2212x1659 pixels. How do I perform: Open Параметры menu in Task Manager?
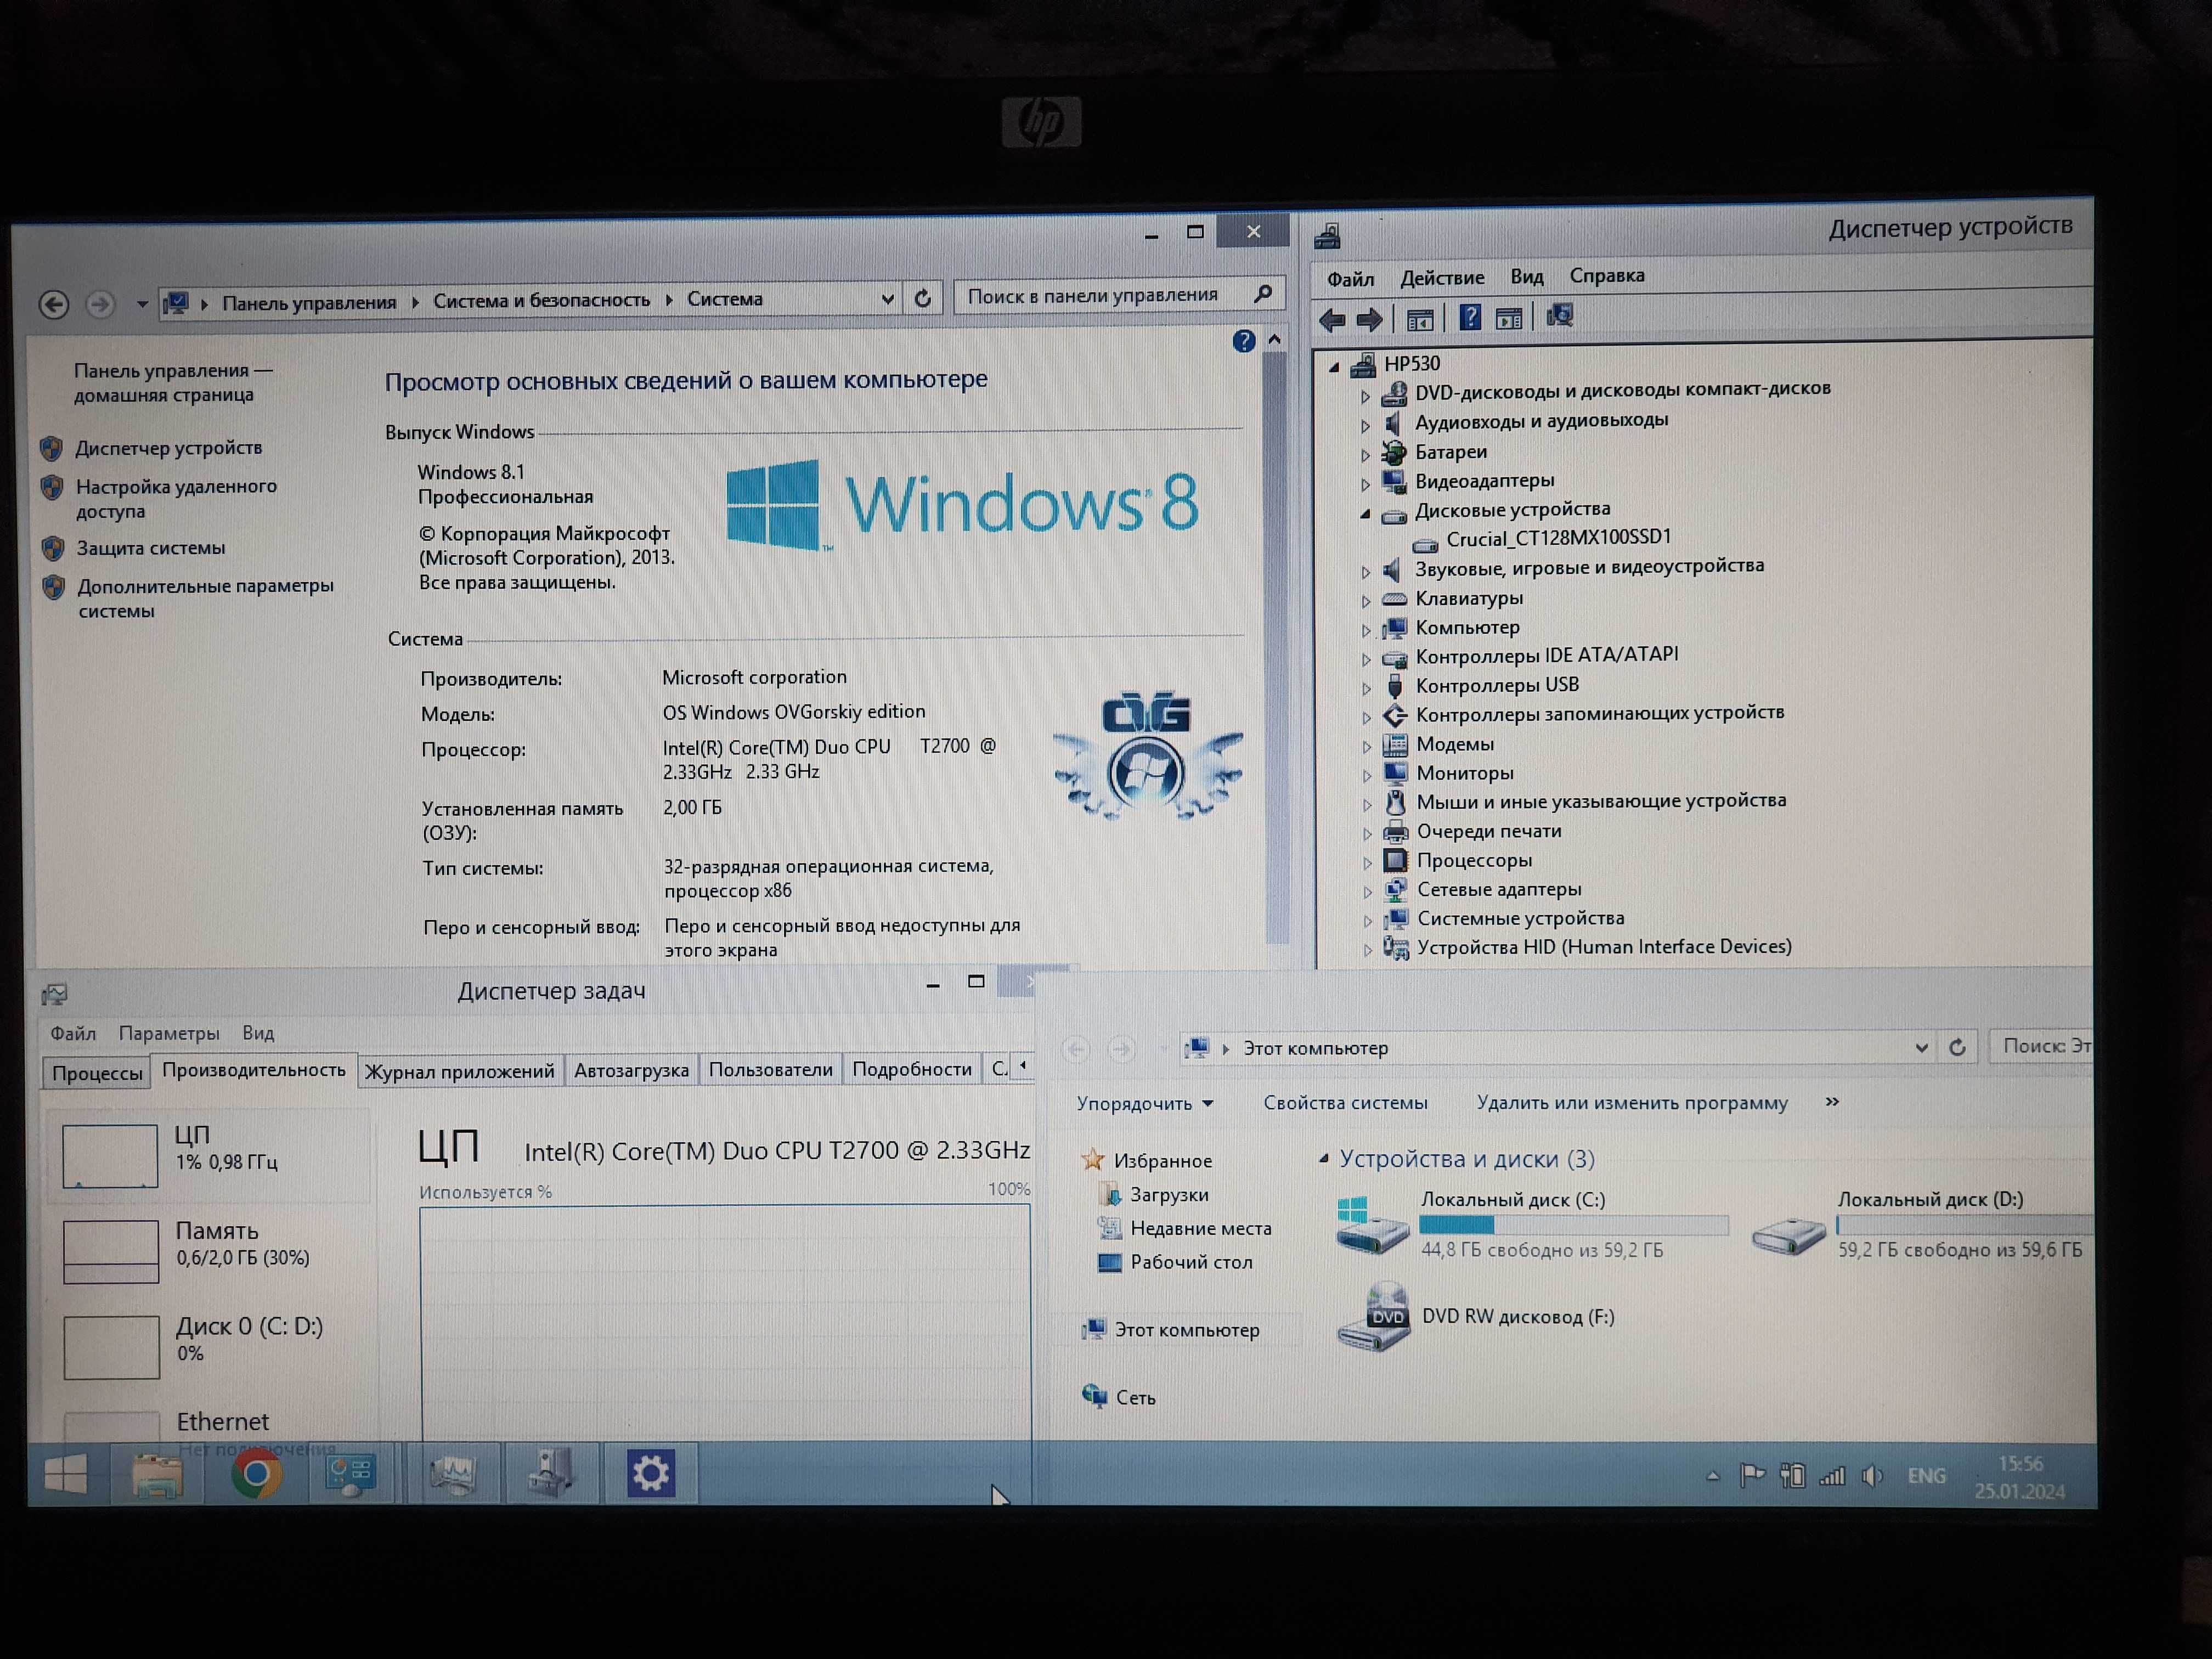(169, 1033)
